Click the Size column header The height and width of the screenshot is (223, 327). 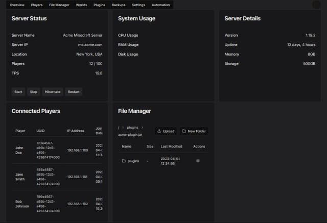click(150, 146)
